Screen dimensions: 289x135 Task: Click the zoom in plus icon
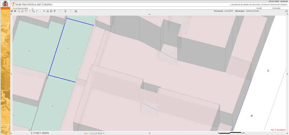(37, 11)
